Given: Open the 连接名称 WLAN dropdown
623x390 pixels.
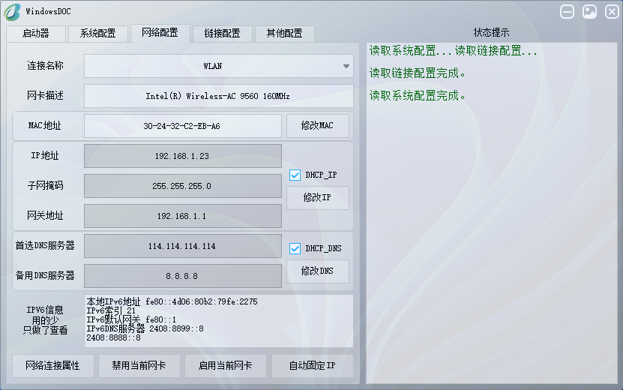Looking at the screenshot, I should pyautogui.click(x=218, y=66).
